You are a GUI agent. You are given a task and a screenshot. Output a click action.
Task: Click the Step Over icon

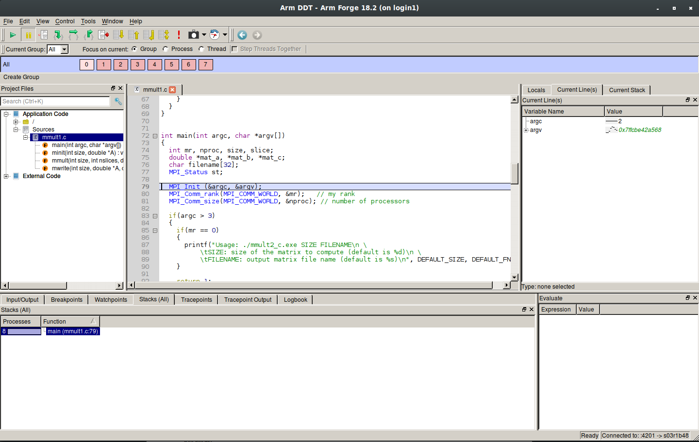click(73, 35)
